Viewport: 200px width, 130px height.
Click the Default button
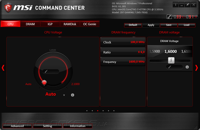click(133, 25)
